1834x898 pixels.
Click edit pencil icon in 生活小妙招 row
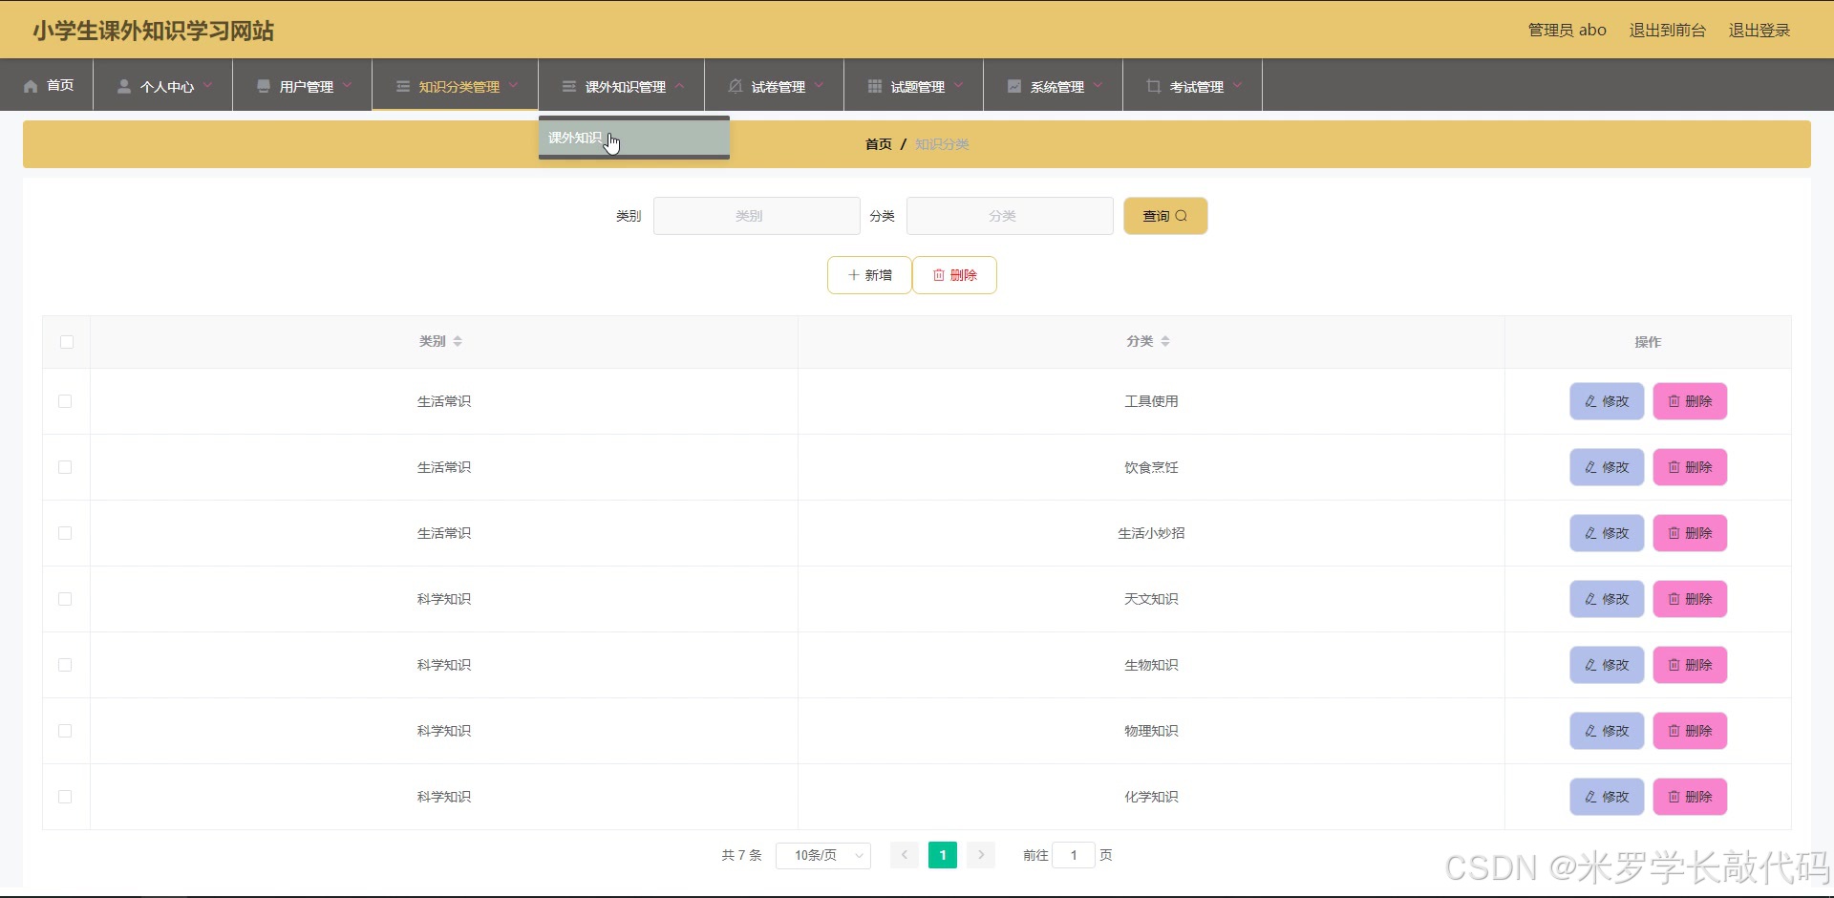click(x=1590, y=533)
